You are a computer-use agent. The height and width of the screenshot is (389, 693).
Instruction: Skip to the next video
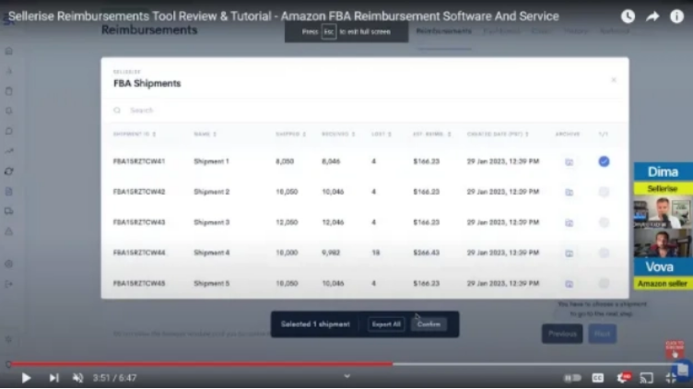[54, 378]
